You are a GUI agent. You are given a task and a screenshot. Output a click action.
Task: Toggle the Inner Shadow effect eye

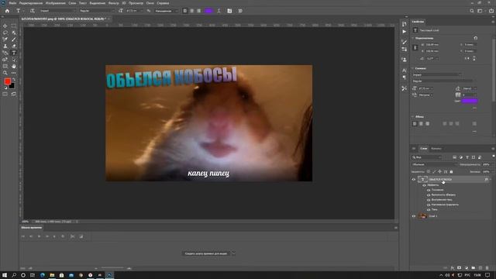coord(429,200)
